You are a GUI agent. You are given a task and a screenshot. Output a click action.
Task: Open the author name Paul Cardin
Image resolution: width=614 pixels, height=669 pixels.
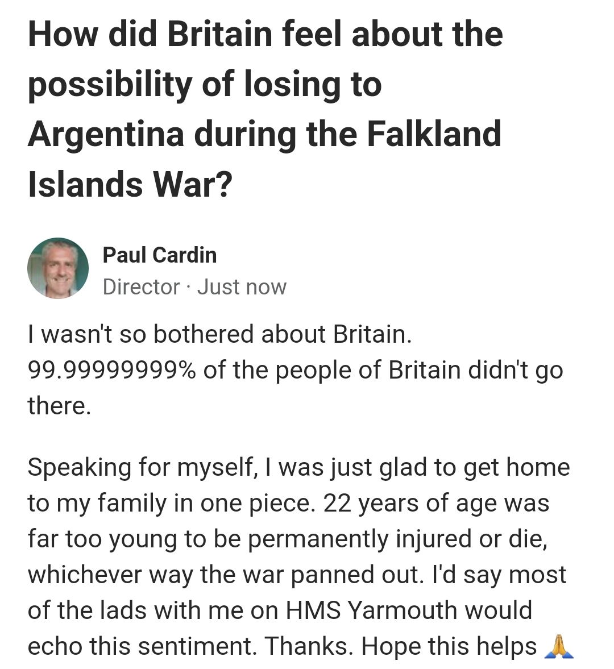(160, 255)
